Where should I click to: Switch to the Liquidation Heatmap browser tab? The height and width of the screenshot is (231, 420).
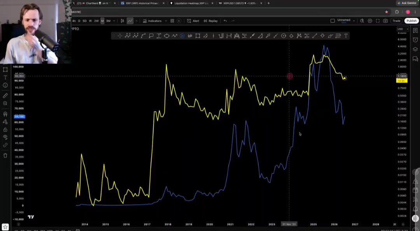tap(191, 3)
